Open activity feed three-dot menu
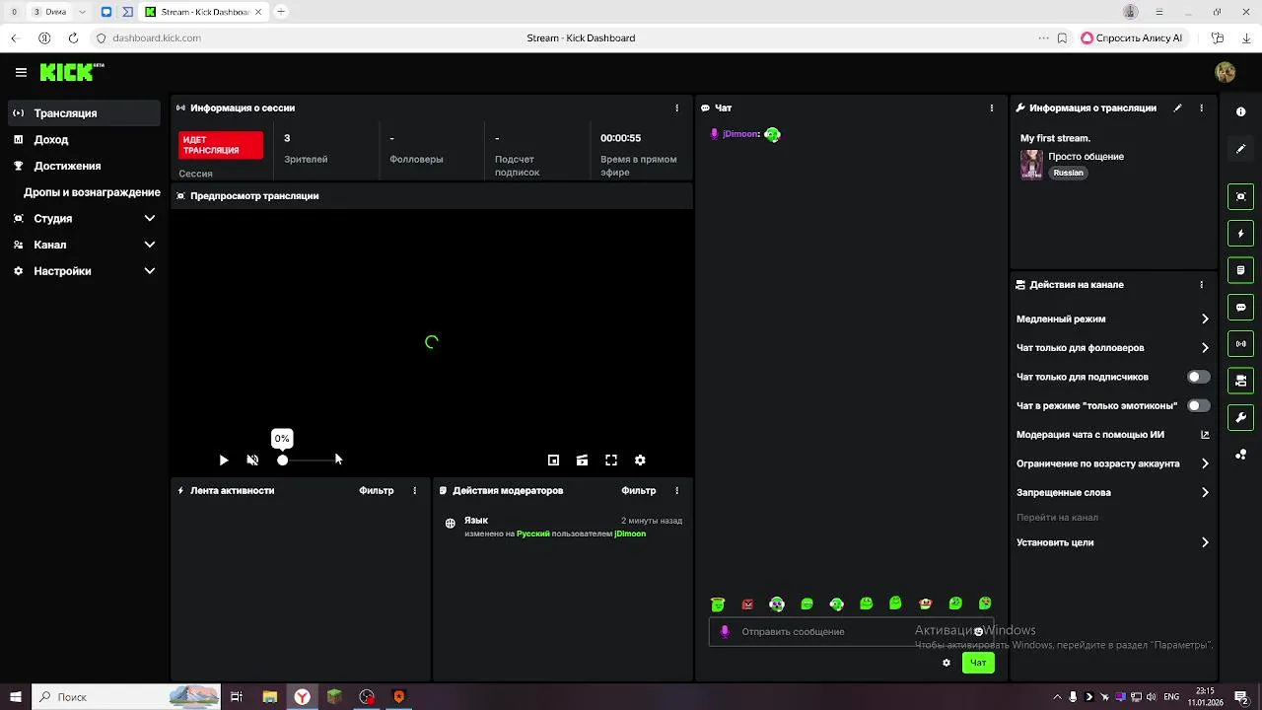1262x710 pixels. pyautogui.click(x=414, y=490)
